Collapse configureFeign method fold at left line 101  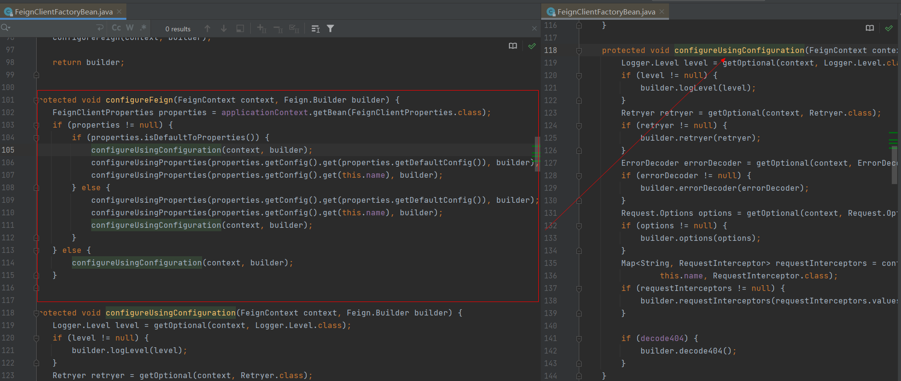(36, 100)
